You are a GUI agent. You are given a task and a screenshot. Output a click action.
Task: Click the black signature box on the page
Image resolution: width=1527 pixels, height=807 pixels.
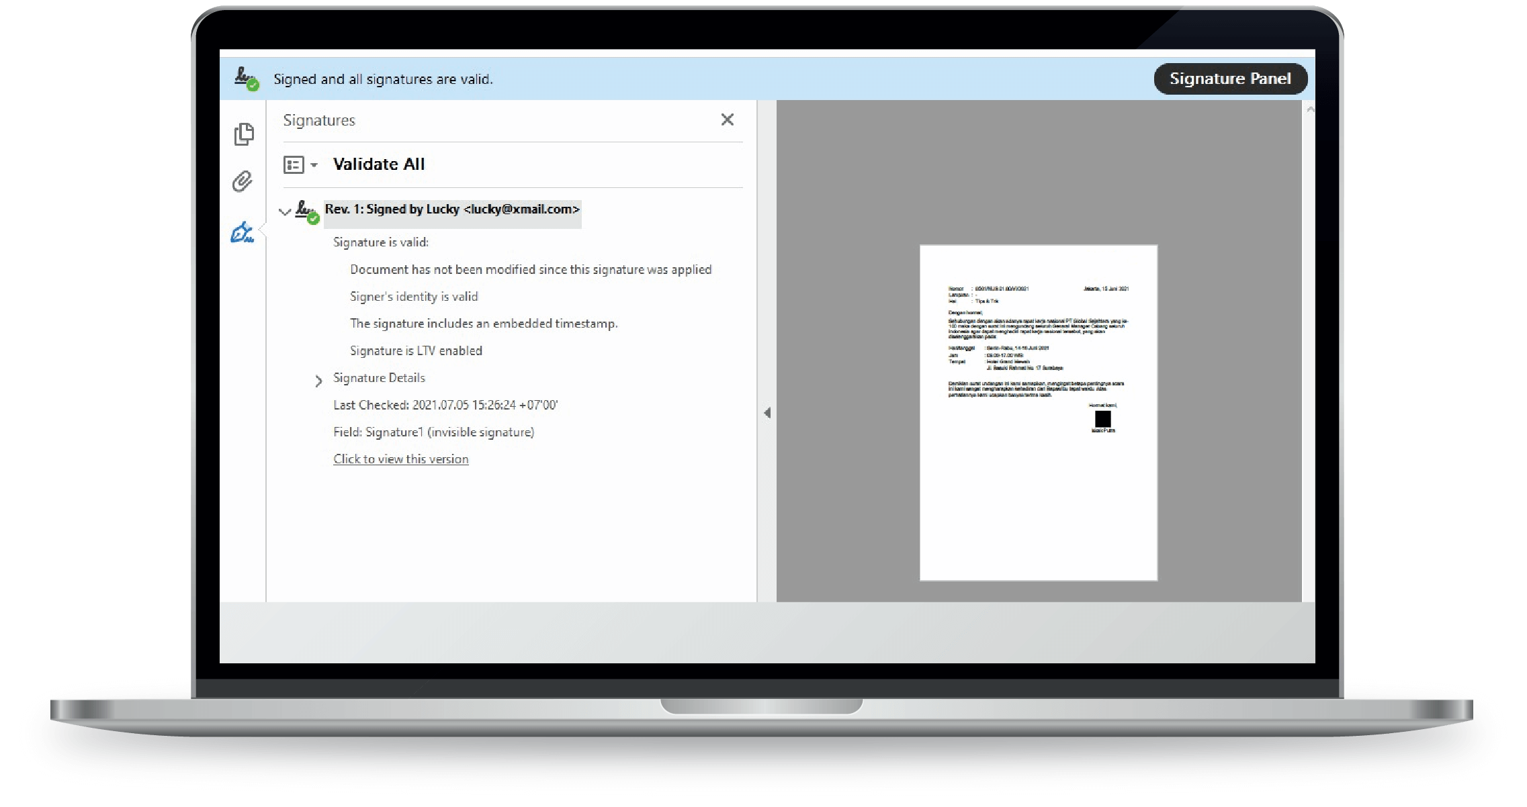tap(1102, 419)
